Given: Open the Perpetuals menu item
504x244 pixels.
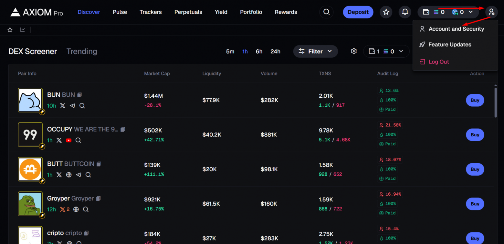Looking at the screenshot, I should (x=188, y=12).
